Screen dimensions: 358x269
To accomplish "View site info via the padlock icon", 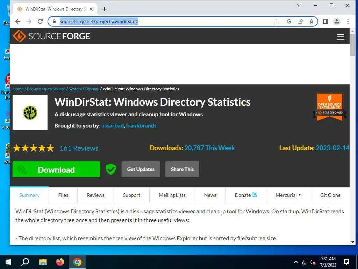I will (x=54, y=21).
